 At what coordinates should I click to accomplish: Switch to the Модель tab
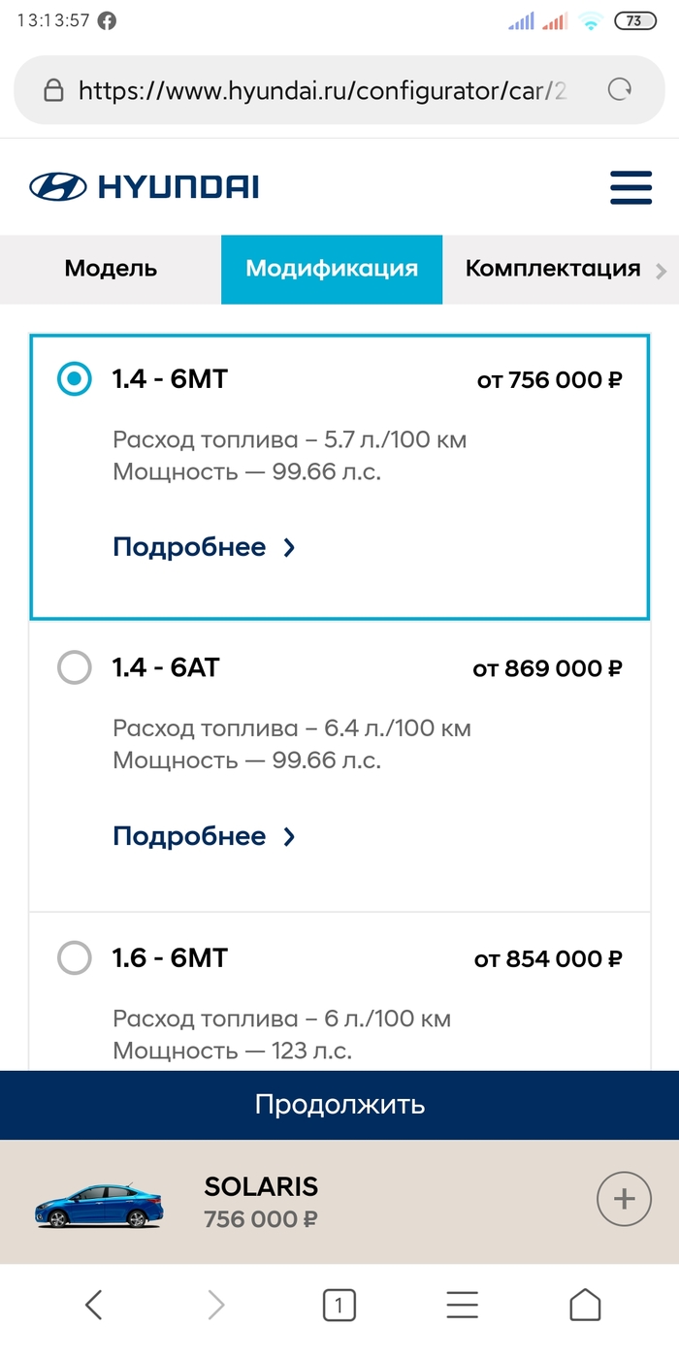click(111, 269)
